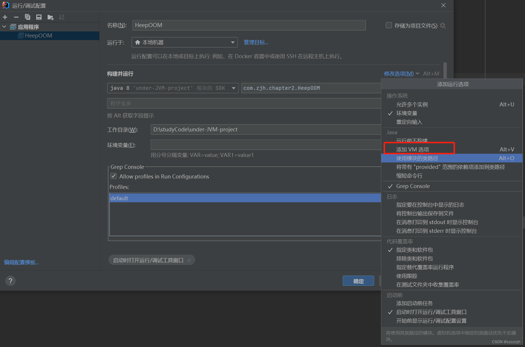This screenshot has width=525, height=347.
Task: Click the help question mark button
Action: pos(10,281)
